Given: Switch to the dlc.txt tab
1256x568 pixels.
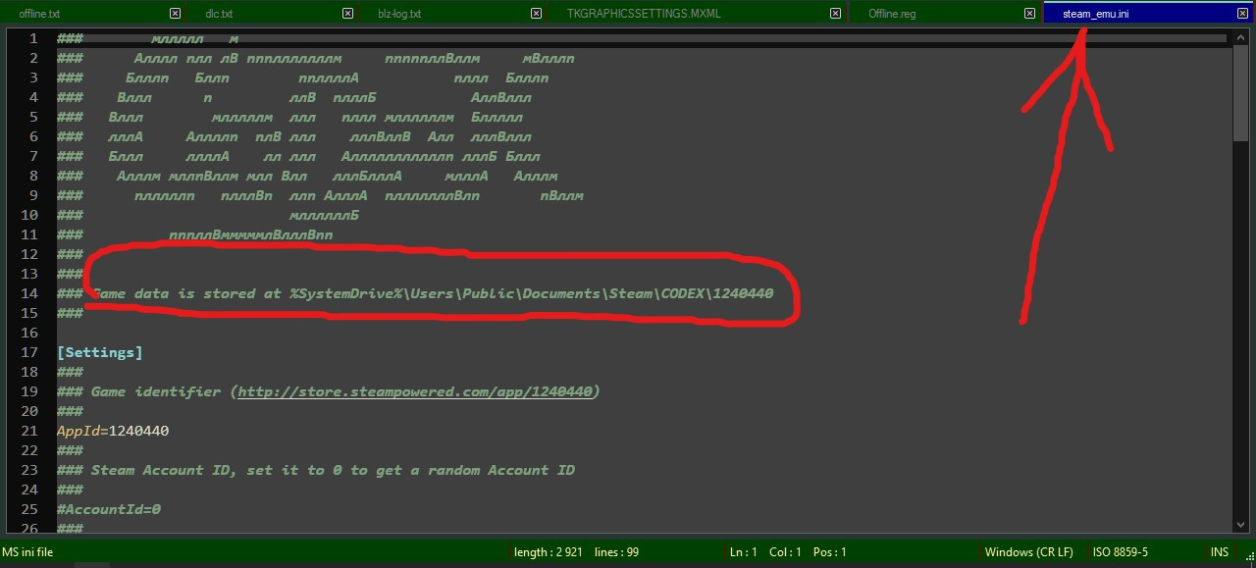Looking at the screenshot, I should [219, 14].
